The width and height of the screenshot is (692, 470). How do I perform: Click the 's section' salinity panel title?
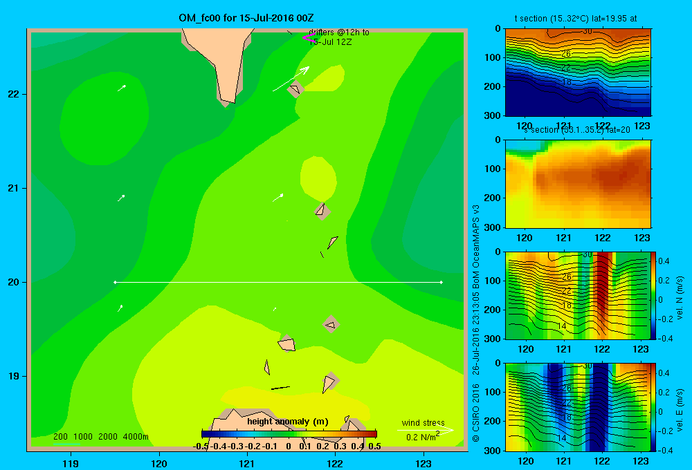tap(577, 130)
